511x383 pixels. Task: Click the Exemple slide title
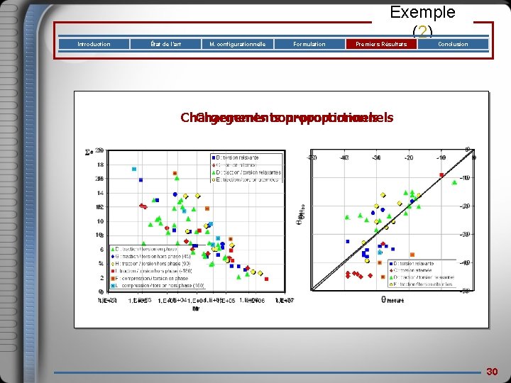pyautogui.click(x=422, y=12)
